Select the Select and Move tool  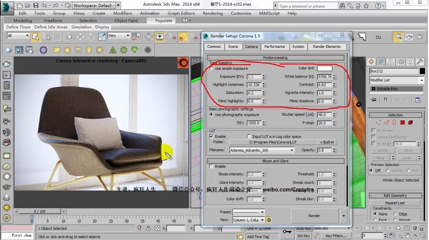(80, 37)
